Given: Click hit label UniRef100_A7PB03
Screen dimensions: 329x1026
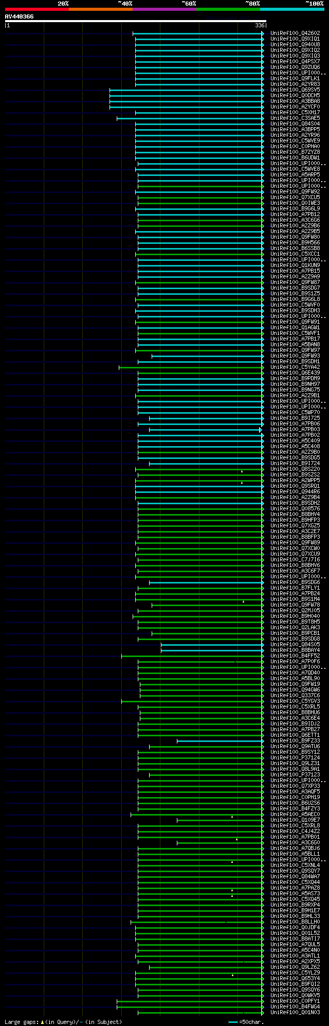Looking at the screenshot, I should click(295, 430).
